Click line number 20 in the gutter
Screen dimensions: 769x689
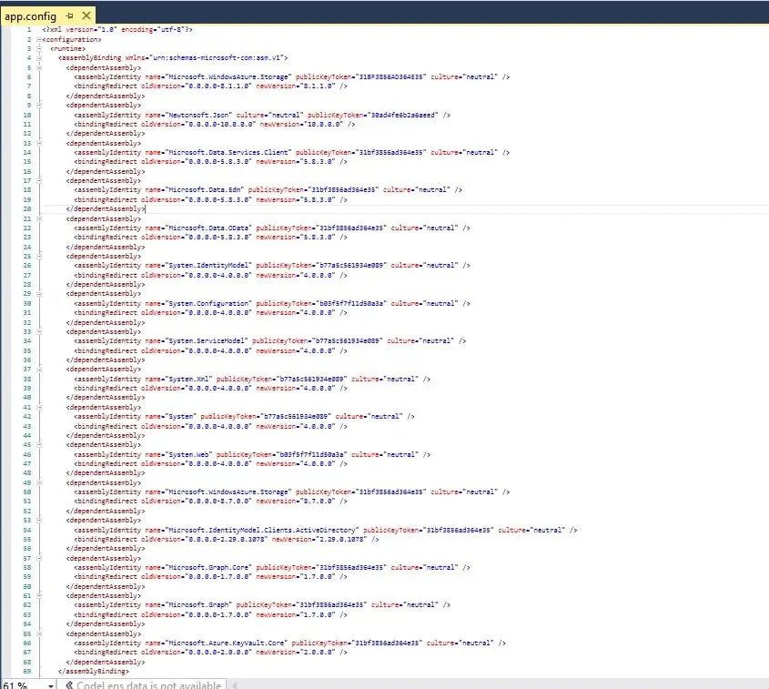28,208
